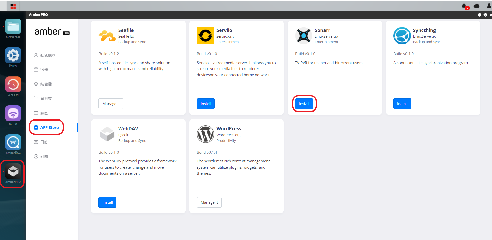Open 資料夾 folders in sidebar
492x240 pixels.
point(43,98)
